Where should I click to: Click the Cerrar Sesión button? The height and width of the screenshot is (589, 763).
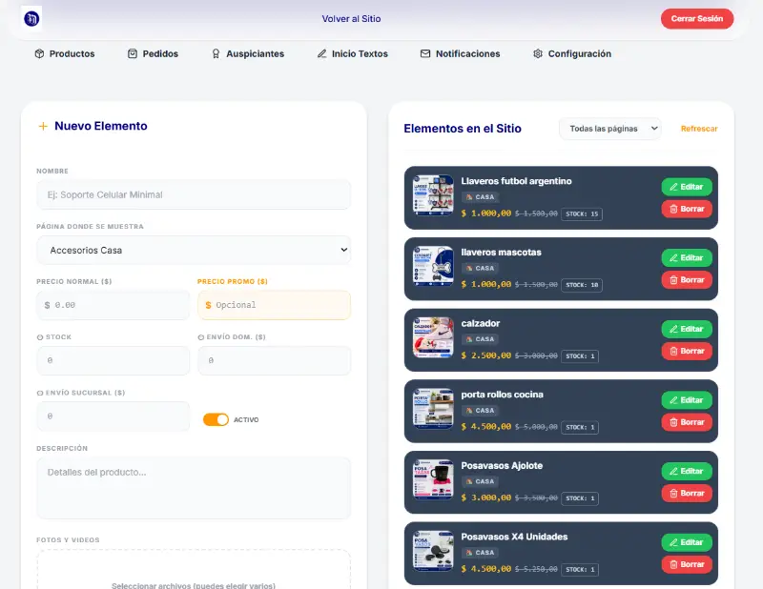[697, 18]
